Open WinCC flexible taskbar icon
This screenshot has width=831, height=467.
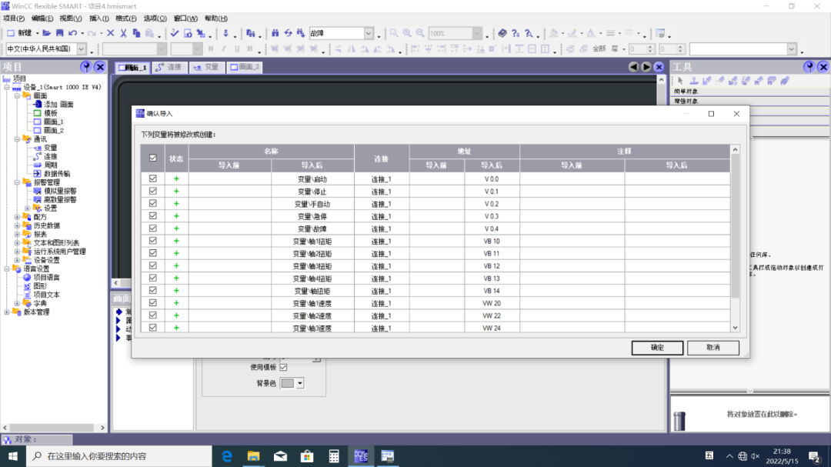(x=361, y=456)
